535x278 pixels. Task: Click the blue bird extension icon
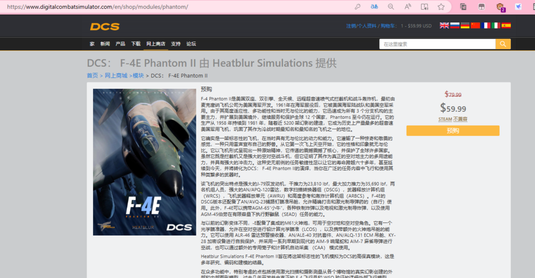518,6
